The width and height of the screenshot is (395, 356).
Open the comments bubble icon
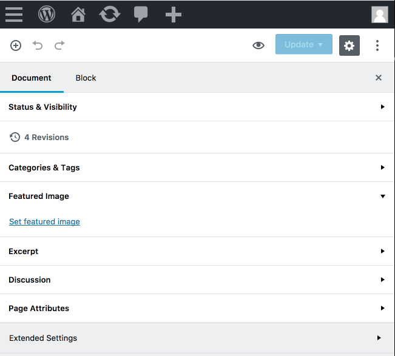pos(141,15)
